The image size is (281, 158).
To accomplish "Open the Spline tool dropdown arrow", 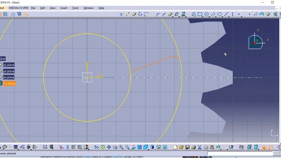I will 216,17.
